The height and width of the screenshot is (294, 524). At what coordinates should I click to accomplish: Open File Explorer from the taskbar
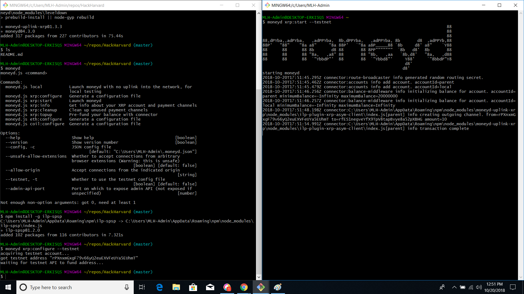point(176,287)
